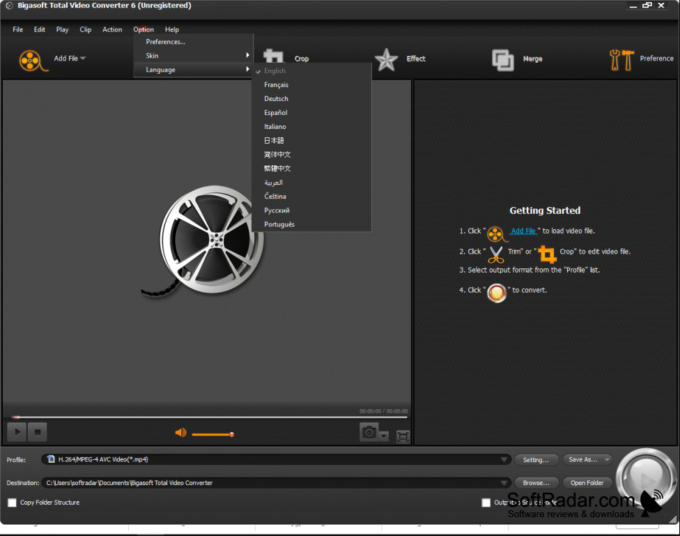This screenshot has height=536, width=680.
Task: Click the convert icon in step 4
Action: coord(497,293)
